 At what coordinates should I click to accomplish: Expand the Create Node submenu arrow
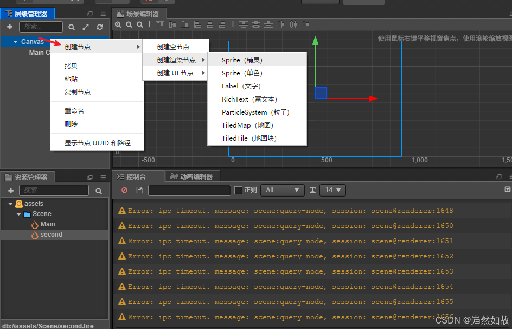(138, 47)
